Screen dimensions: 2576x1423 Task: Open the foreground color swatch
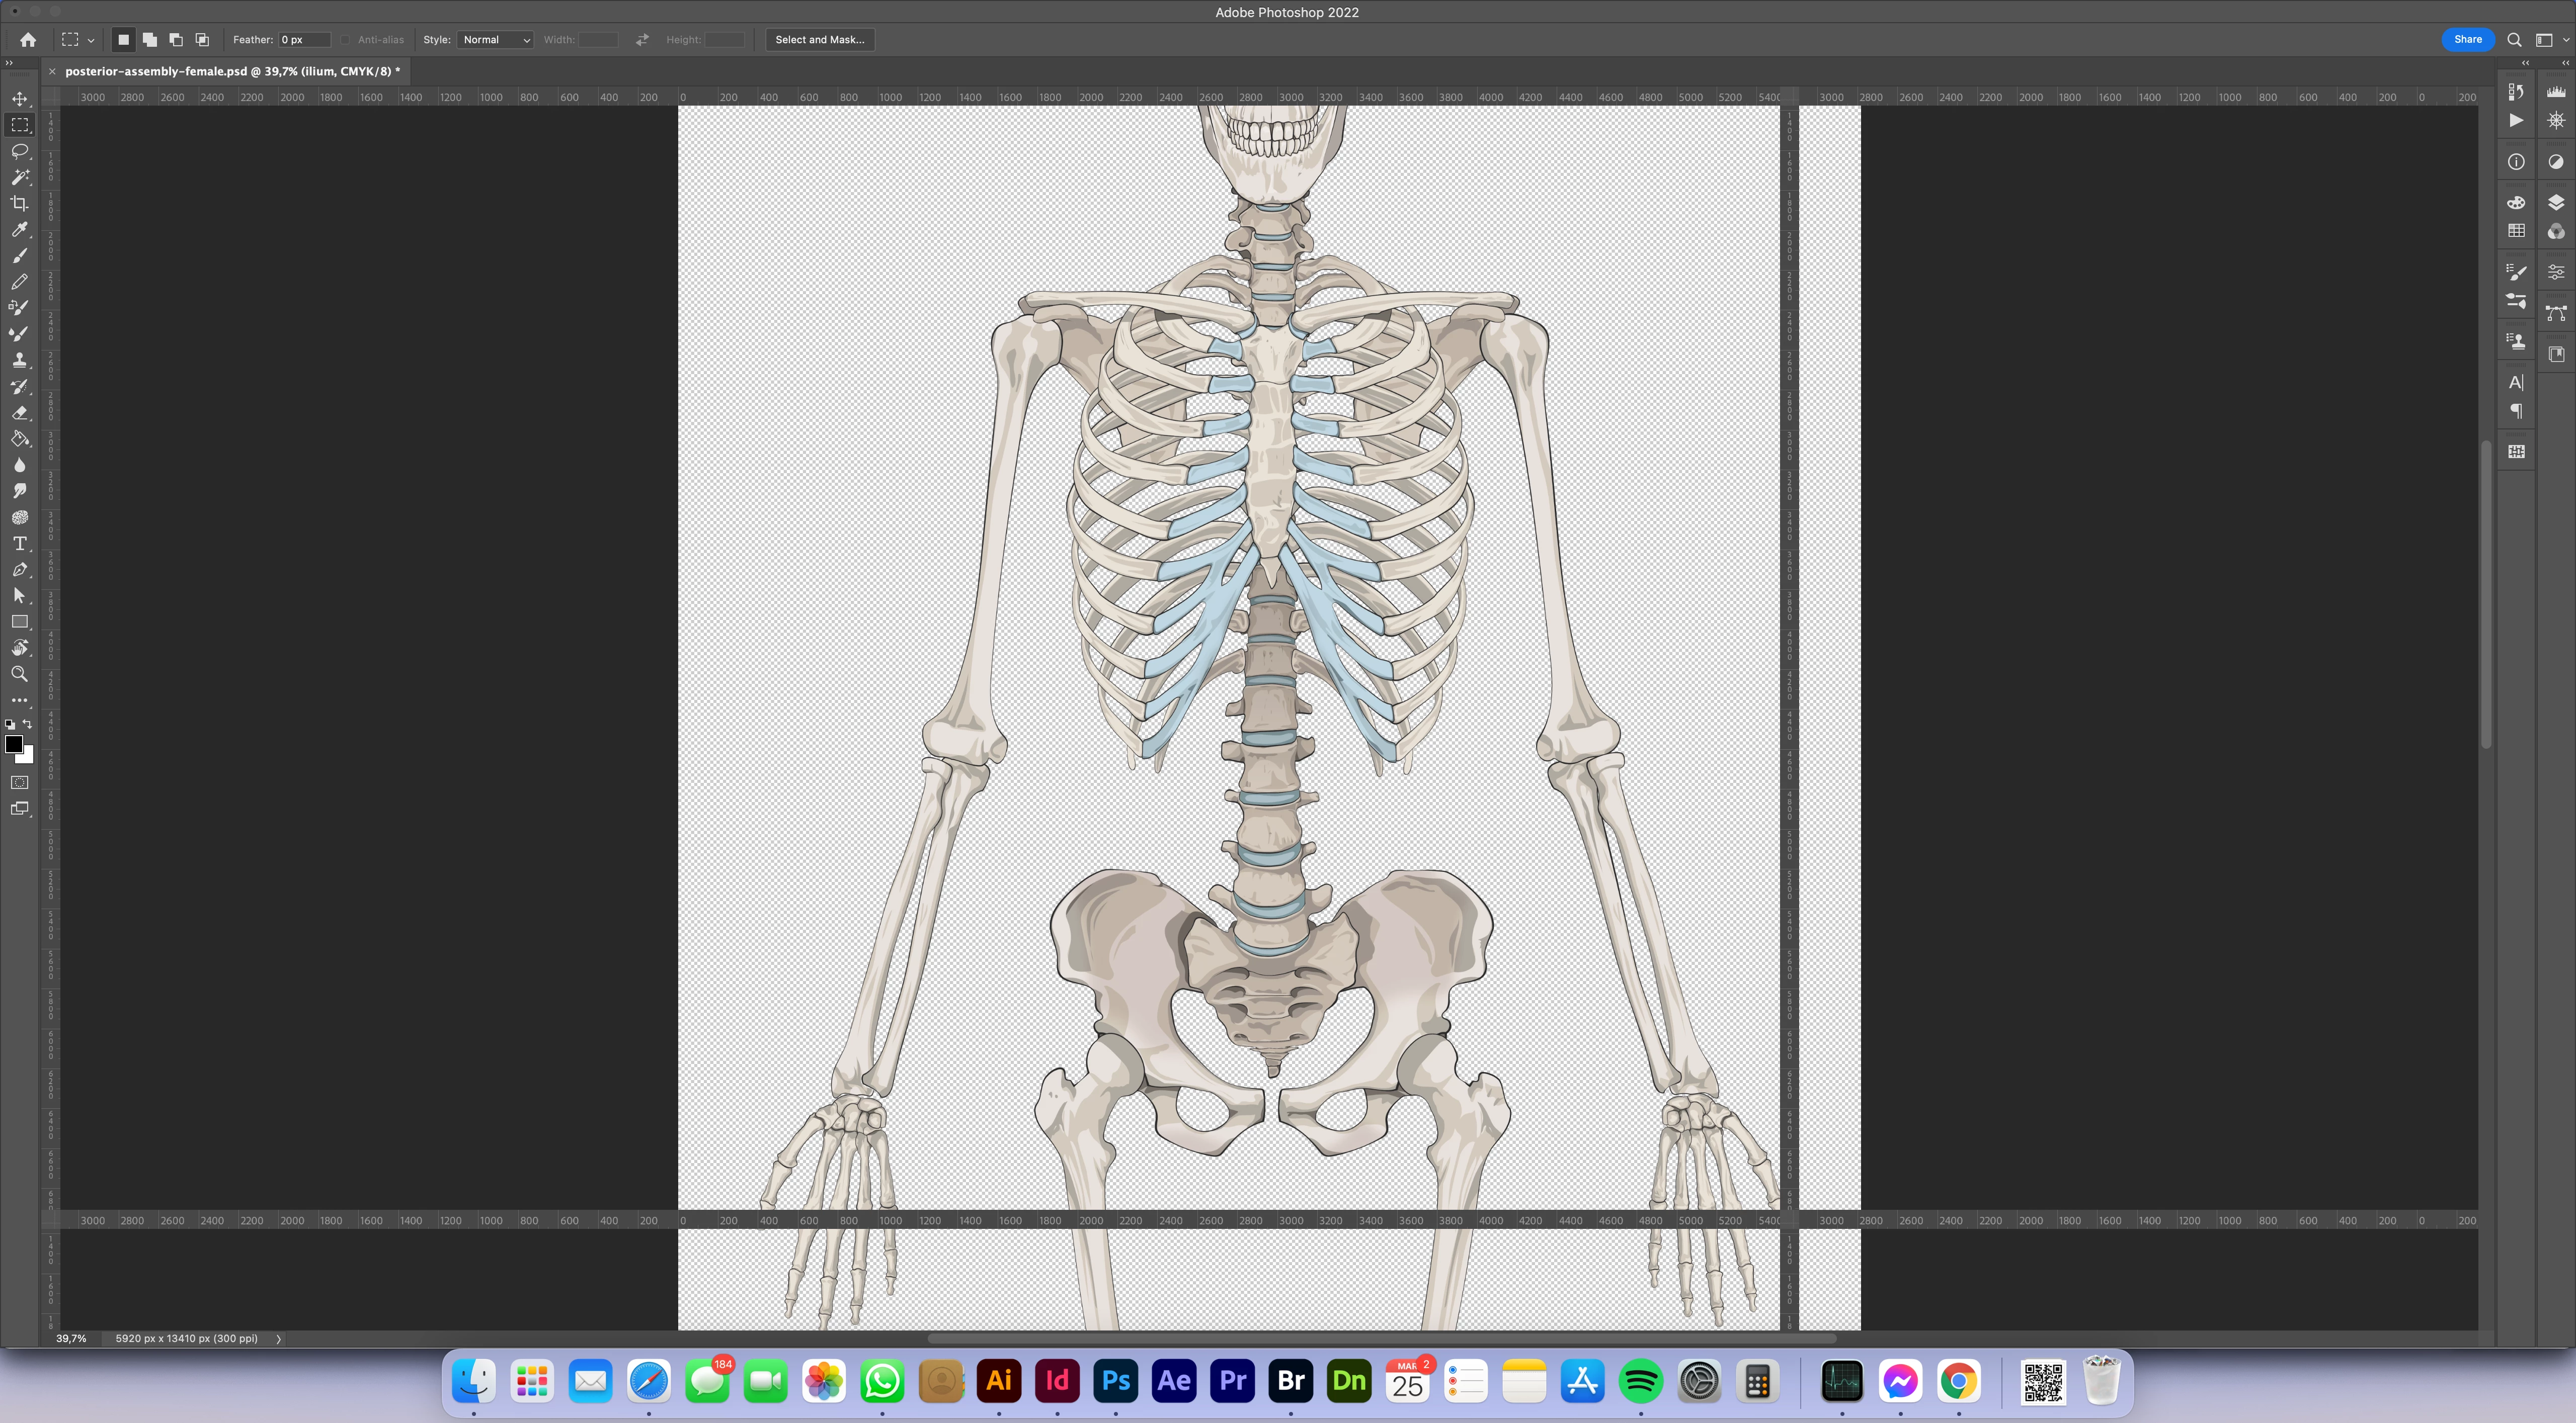[x=14, y=745]
